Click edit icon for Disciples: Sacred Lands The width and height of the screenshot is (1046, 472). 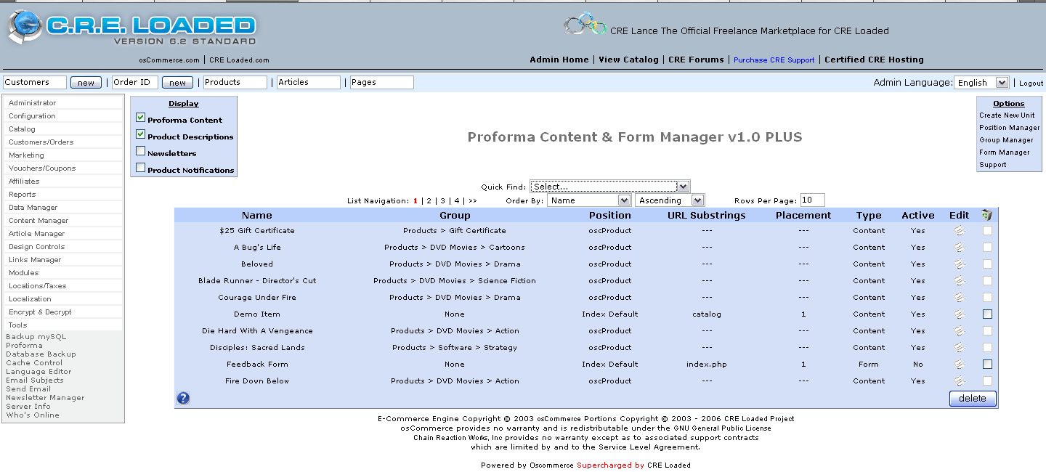click(960, 348)
